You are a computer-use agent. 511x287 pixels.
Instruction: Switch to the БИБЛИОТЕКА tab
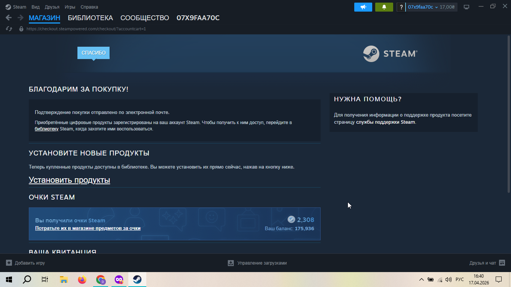(x=90, y=18)
